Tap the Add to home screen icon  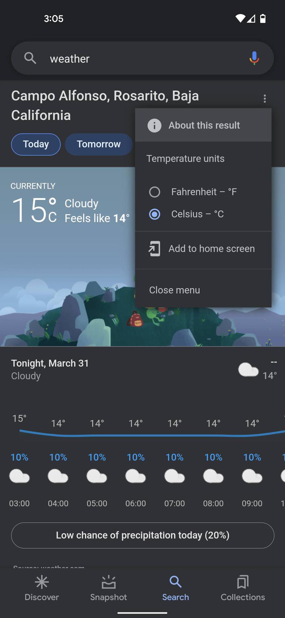154,249
